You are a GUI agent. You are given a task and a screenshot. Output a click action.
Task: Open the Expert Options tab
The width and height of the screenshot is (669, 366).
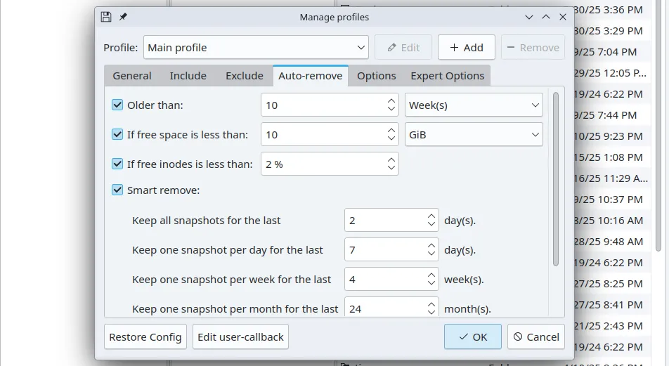447,76
